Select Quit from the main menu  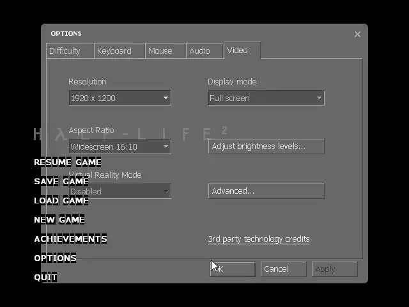[x=45, y=277]
